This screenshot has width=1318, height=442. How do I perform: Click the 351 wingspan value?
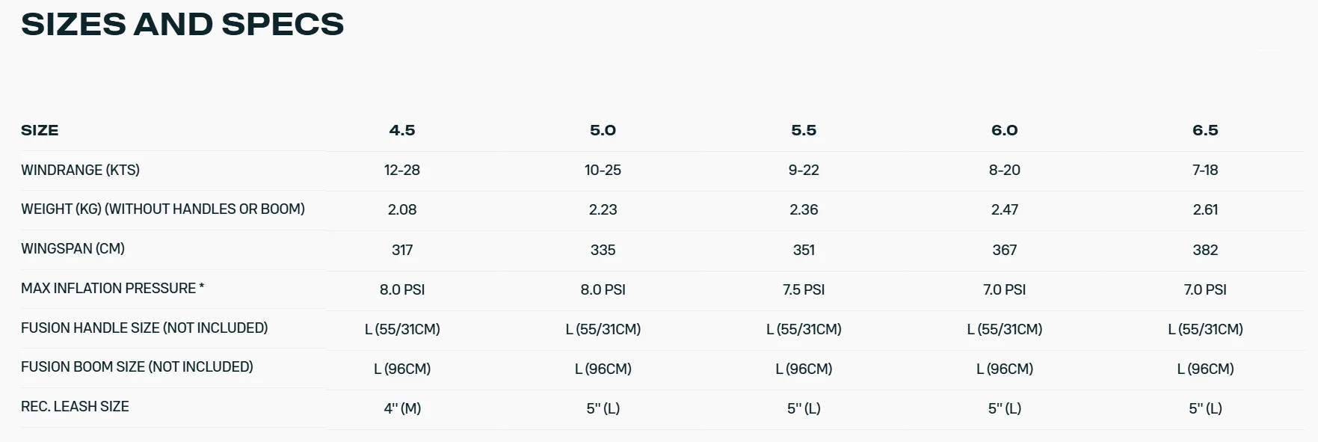click(x=804, y=250)
